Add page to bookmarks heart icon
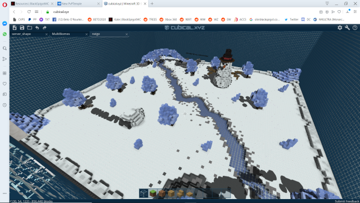The image size is (360, 203). (x=339, y=12)
